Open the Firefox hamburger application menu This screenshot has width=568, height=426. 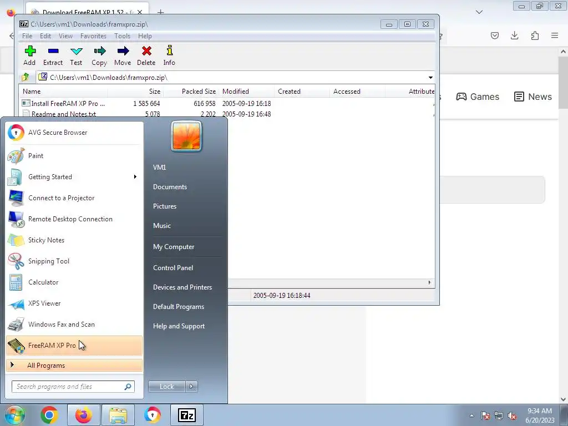[x=555, y=35]
